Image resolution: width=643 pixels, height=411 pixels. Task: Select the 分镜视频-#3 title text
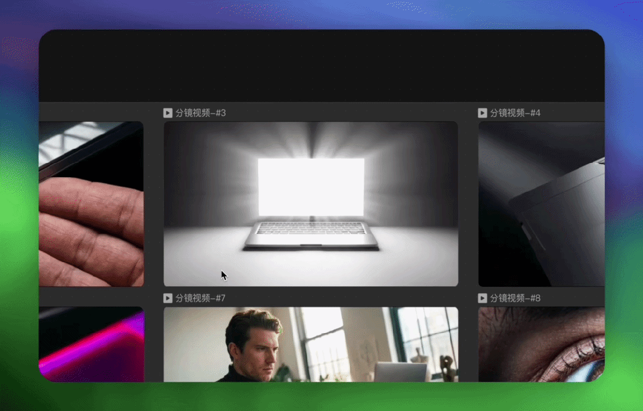(x=201, y=113)
